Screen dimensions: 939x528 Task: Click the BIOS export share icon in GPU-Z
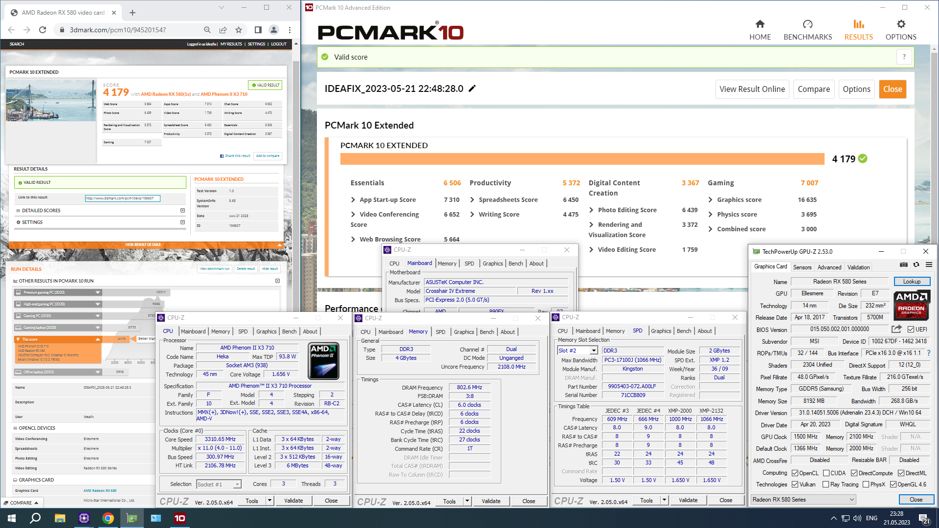(896, 329)
